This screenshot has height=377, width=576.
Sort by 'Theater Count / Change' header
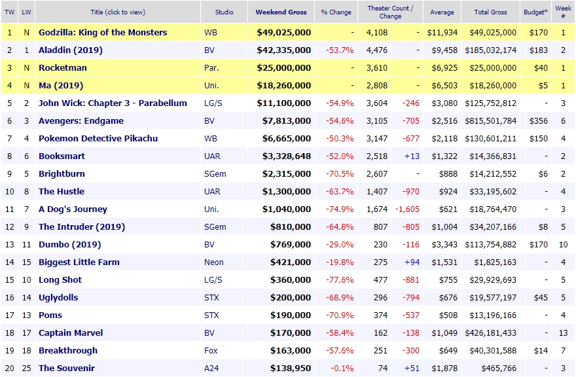[x=391, y=12]
